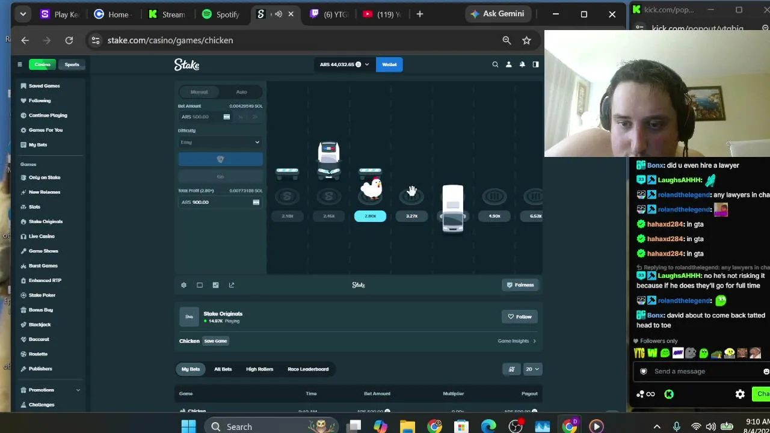
Task: Change rows-per-page dropdown showing 20
Action: (533, 369)
